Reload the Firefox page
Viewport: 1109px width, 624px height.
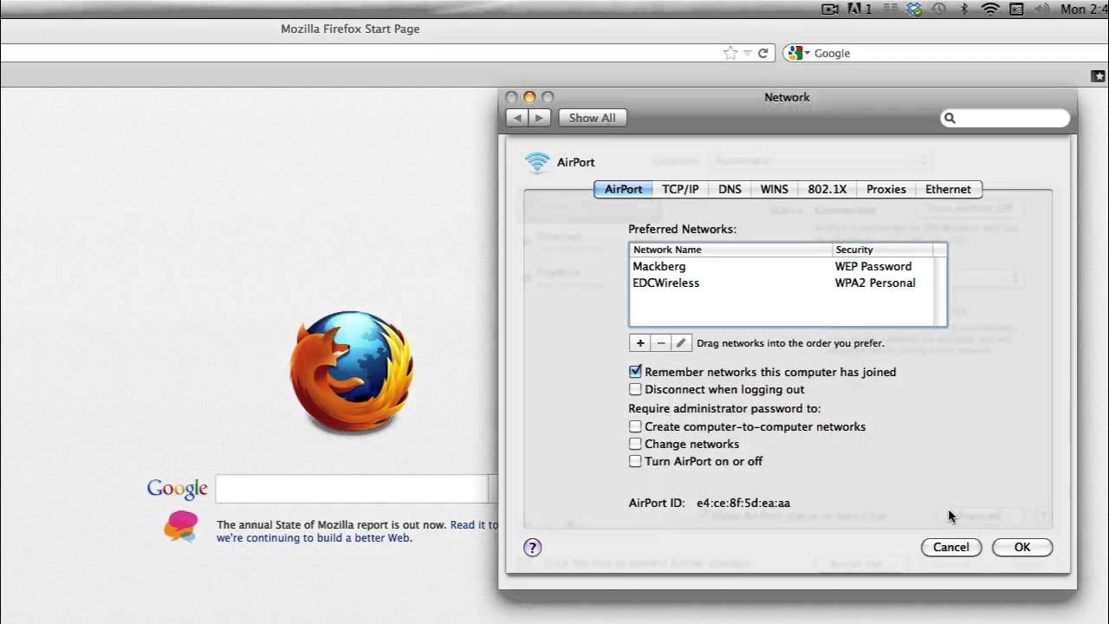(x=762, y=53)
